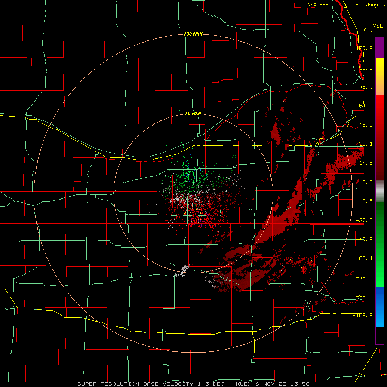Image resolution: width=387 pixels, height=387 pixels.
Task: Select the 61.2 legend value
Action: [366, 106]
